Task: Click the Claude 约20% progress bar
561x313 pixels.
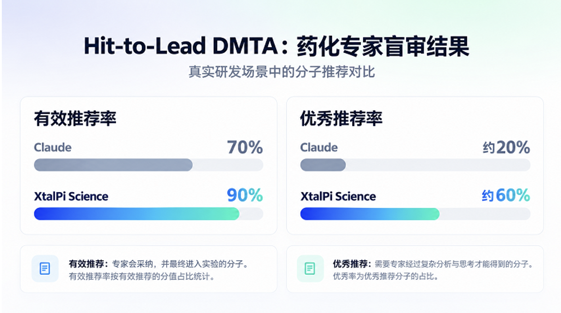Action: coord(415,165)
